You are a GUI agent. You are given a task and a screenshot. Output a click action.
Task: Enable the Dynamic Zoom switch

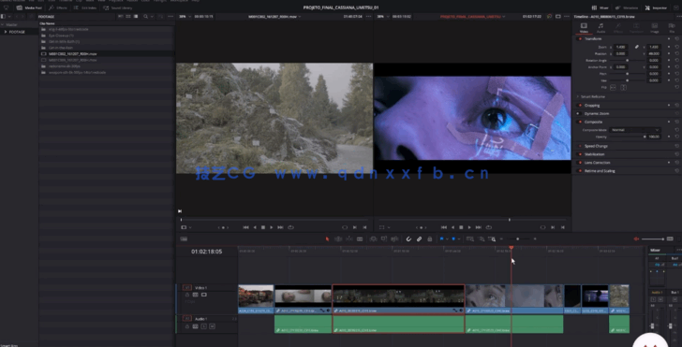pyautogui.click(x=580, y=113)
